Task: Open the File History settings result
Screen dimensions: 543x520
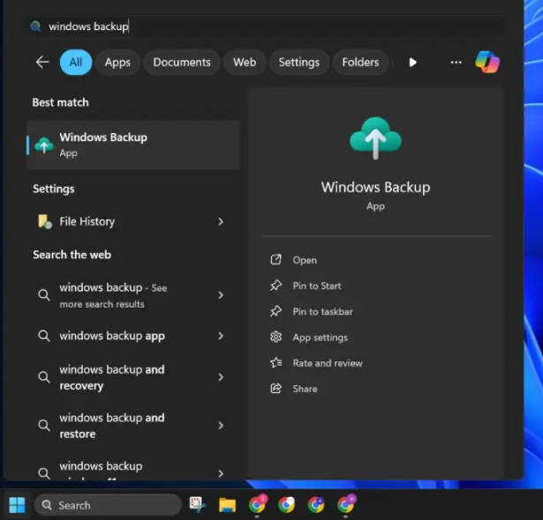Action: [x=133, y=221]
